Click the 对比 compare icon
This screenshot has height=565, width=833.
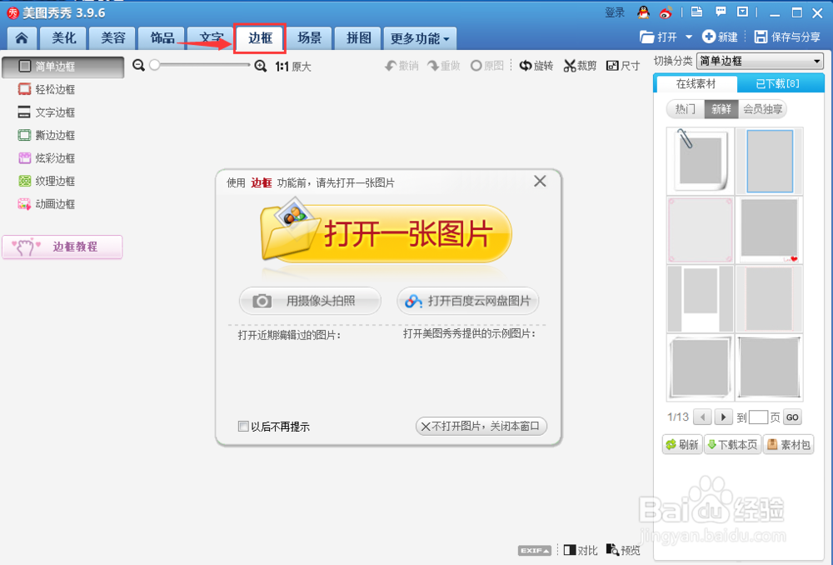(x=580, y=550)
